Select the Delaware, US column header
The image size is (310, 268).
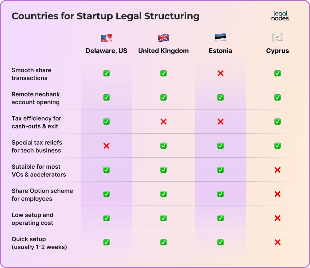pos(106,51)
